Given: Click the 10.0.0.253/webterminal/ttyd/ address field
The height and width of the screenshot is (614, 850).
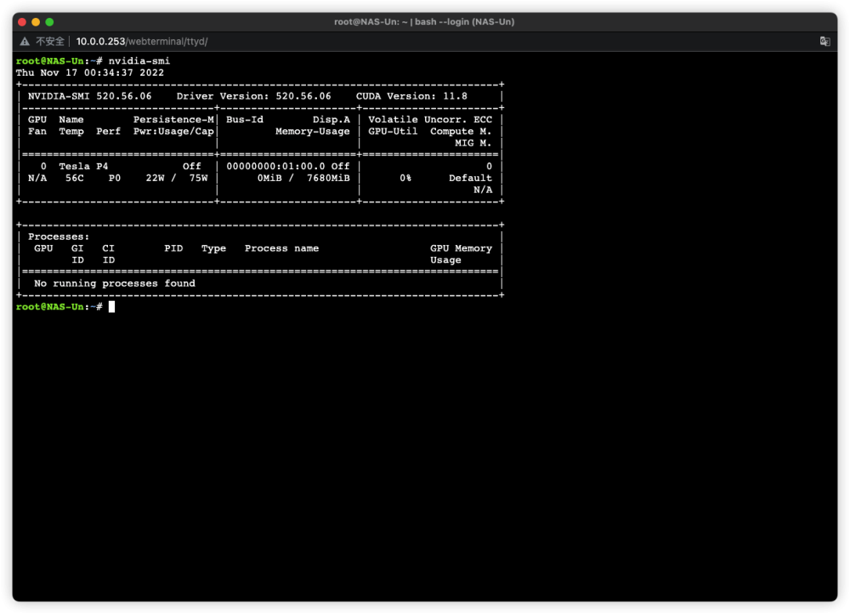Looking at the screenshot, I should pos(141,41).
